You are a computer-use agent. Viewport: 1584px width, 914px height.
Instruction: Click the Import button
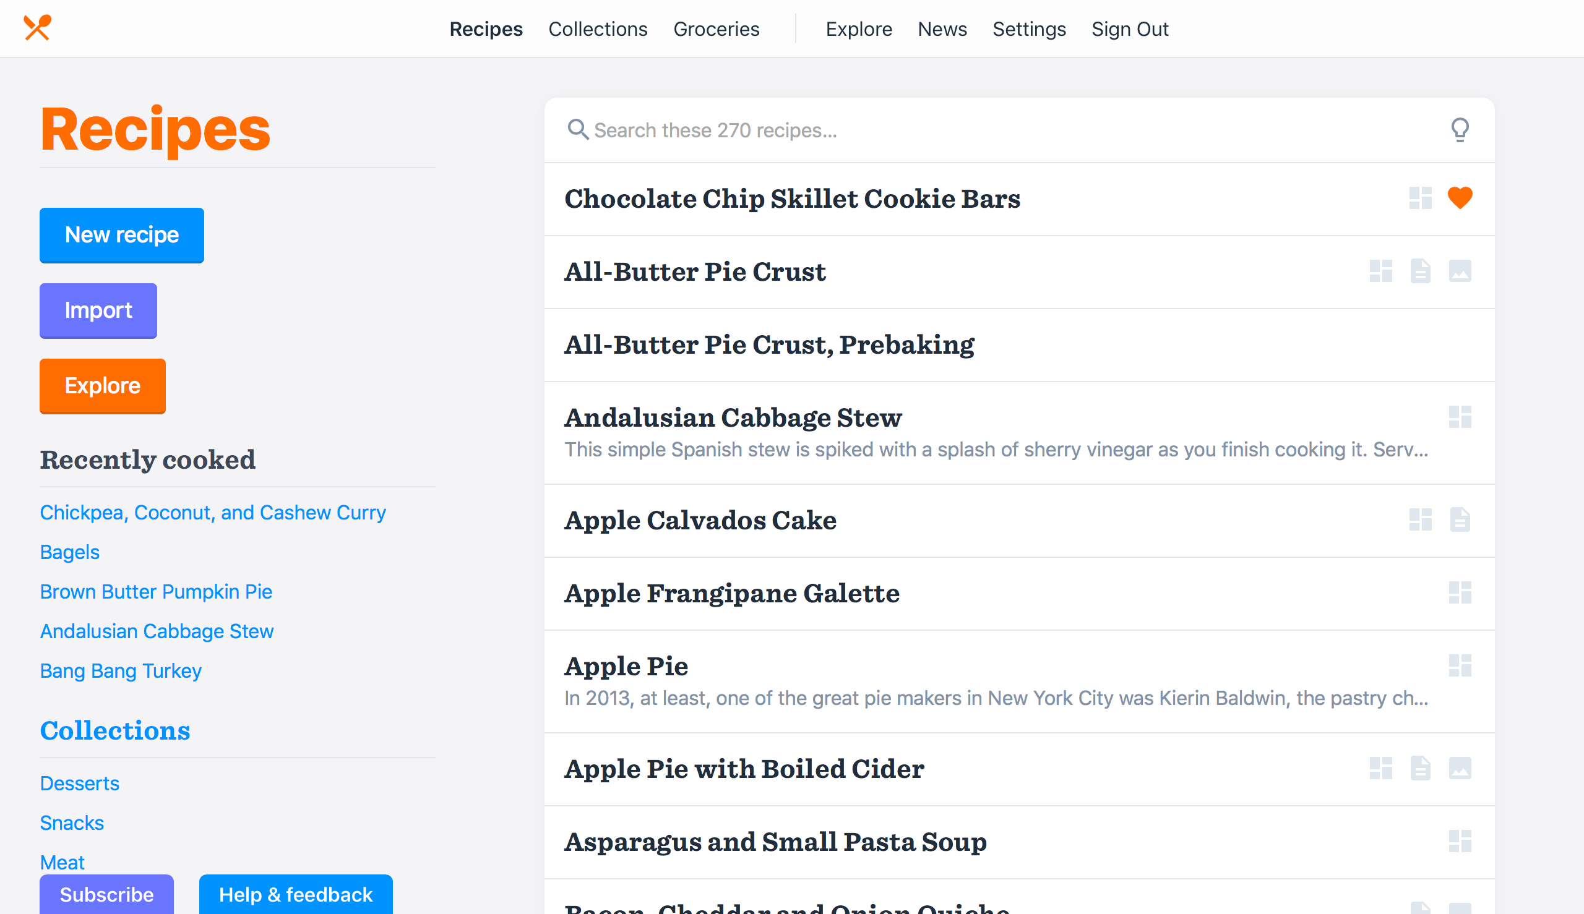pyautogui.click(x=98, y=310)
